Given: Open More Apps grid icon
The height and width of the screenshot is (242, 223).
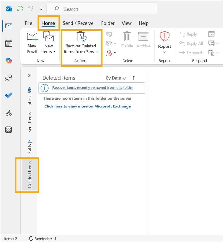Looking at the screenshot, I should [x=8, y=130].
